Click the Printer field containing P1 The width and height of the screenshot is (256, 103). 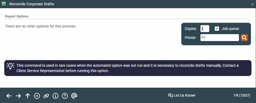coord(220,38)
